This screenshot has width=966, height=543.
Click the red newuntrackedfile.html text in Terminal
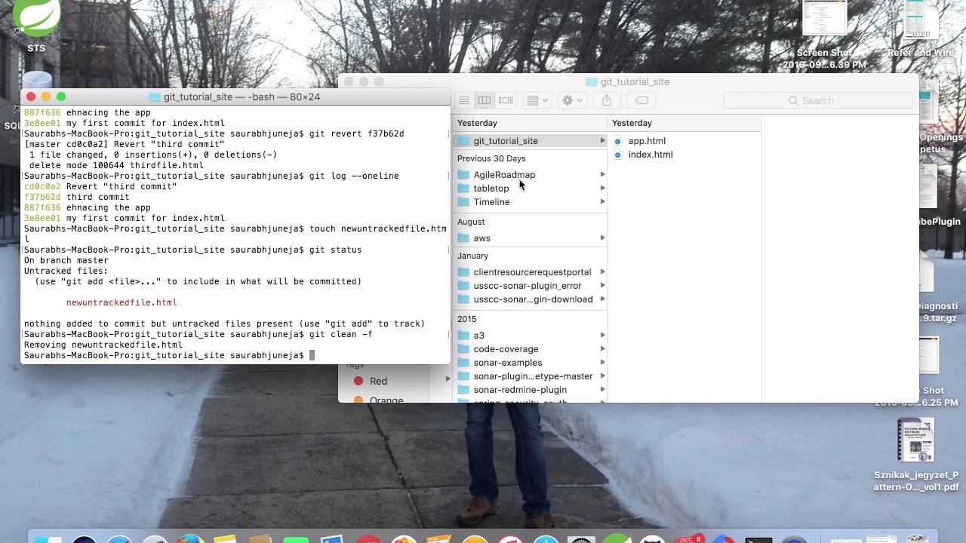click(122, 302)
